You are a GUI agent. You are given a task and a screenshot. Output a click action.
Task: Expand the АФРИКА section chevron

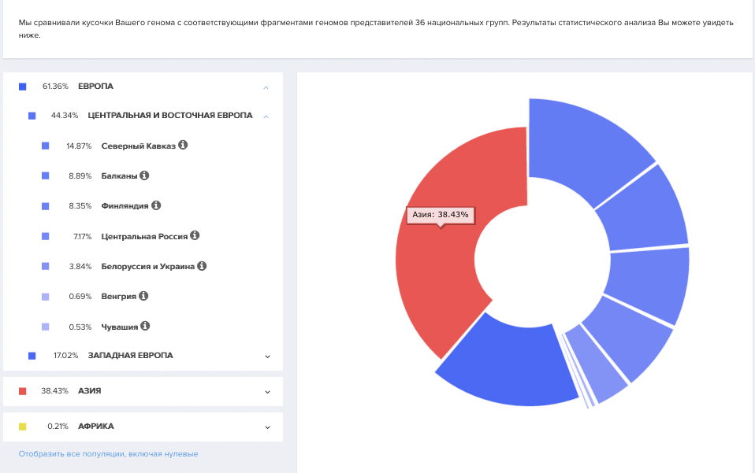click(268, 427)
